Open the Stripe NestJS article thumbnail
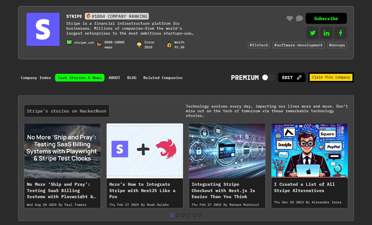 (x=145, y=151)
